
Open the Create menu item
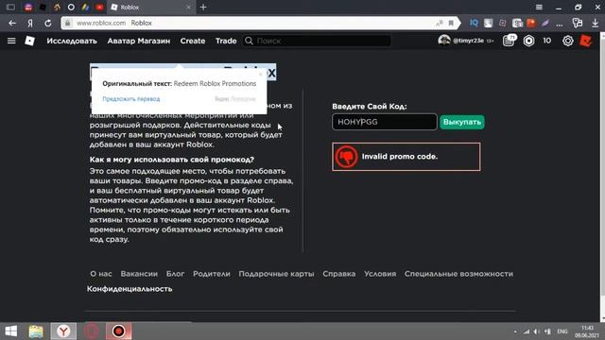[193, 41]
